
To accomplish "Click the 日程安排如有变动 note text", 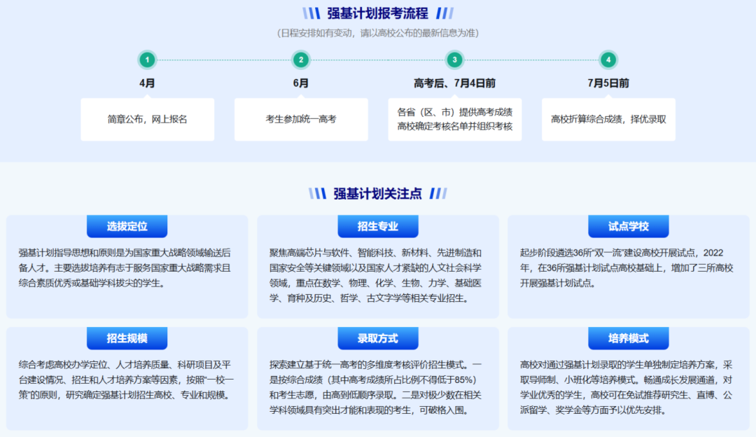I will pos(378,33).
